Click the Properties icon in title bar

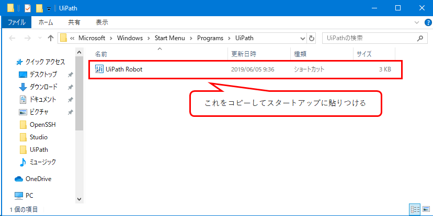[x=28, y=8]
